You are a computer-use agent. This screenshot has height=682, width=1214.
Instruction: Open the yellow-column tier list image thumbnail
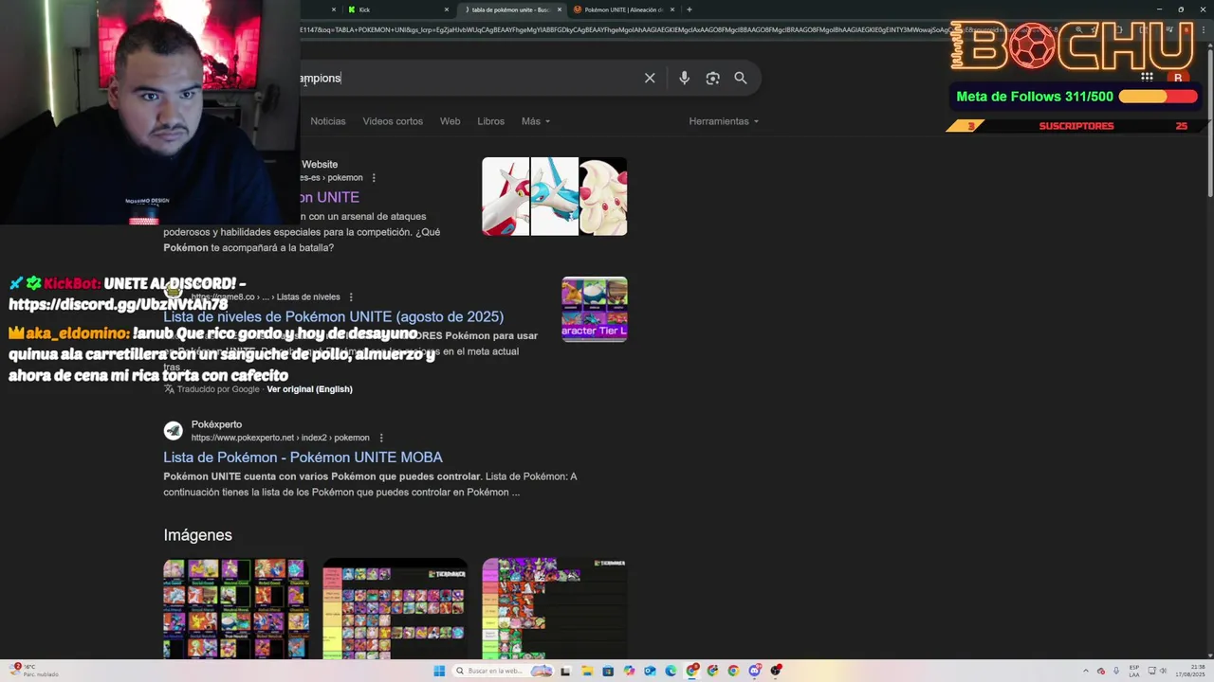[395, 608]
